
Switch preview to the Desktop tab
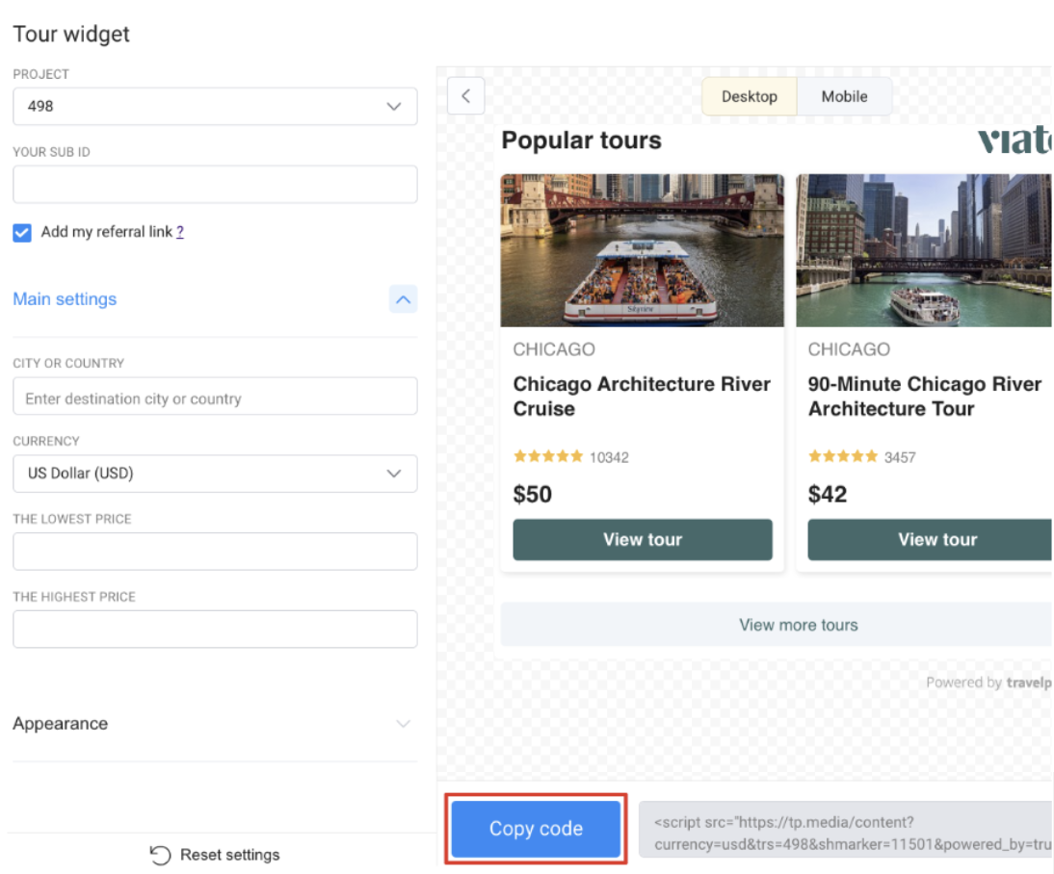pos(749,96)
